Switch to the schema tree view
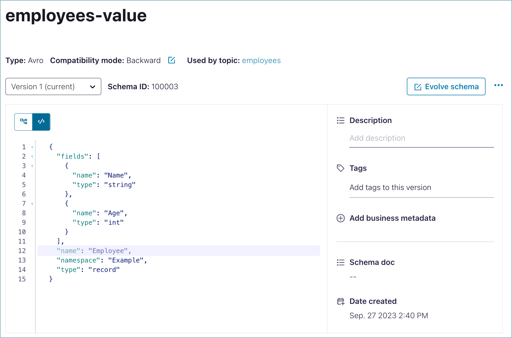This screenshot has width=512, height=338. pyautogui.click(x=23, y=122)
